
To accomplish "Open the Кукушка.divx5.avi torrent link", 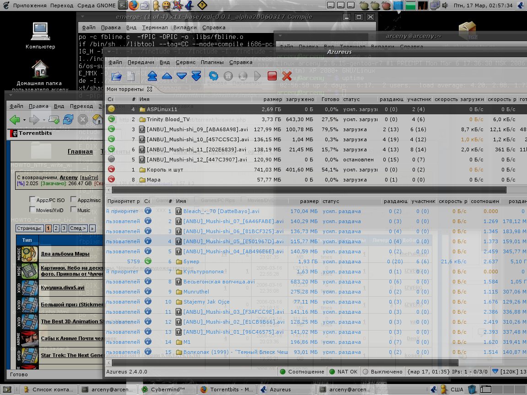I will point(63,288).
